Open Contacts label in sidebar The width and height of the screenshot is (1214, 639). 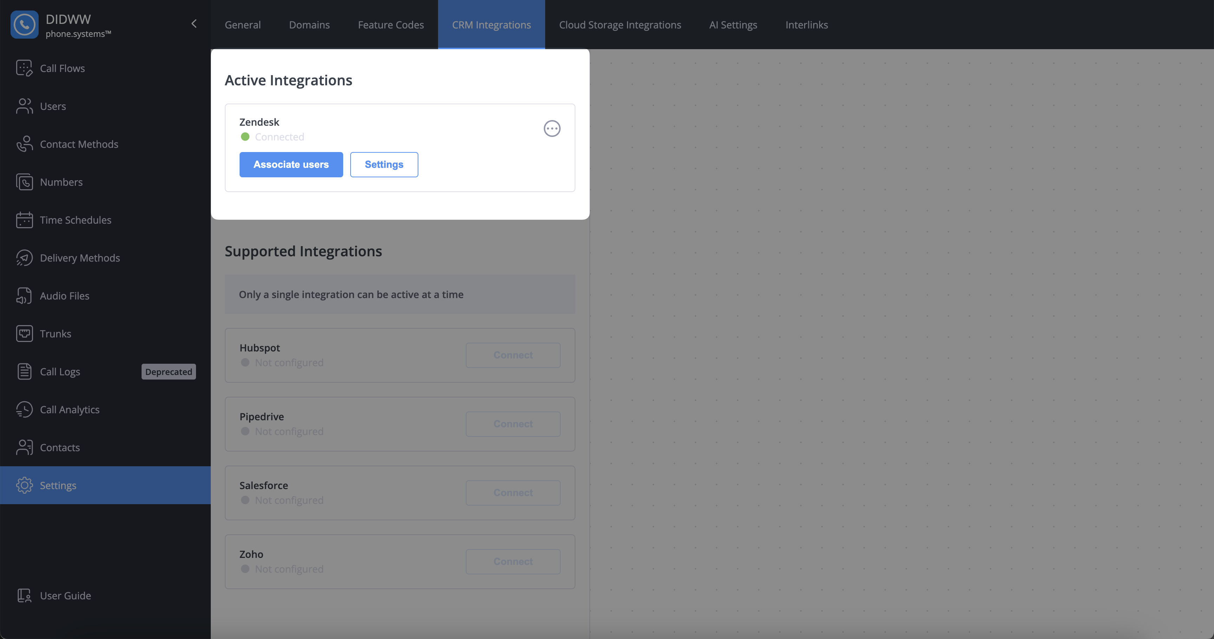point(60,447)
